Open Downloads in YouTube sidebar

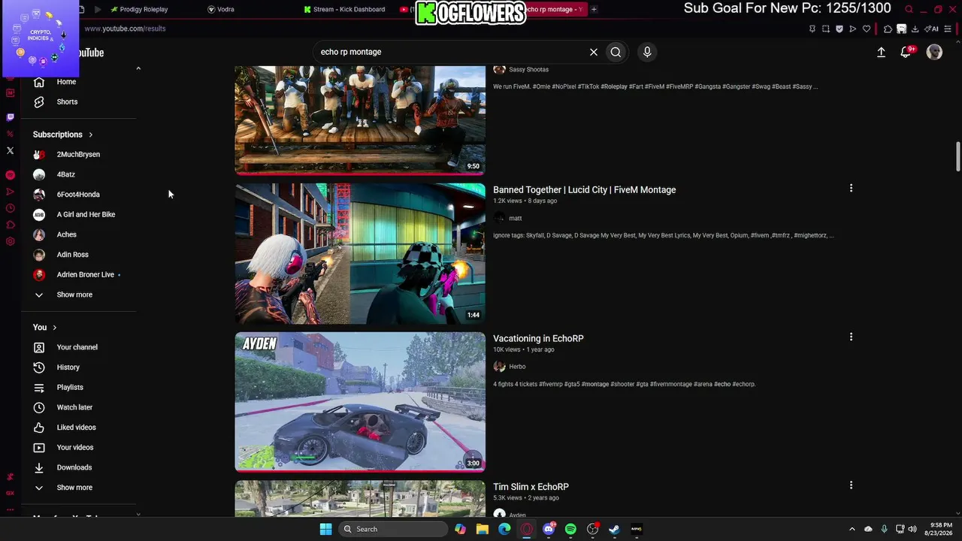(x=74, y=467)
